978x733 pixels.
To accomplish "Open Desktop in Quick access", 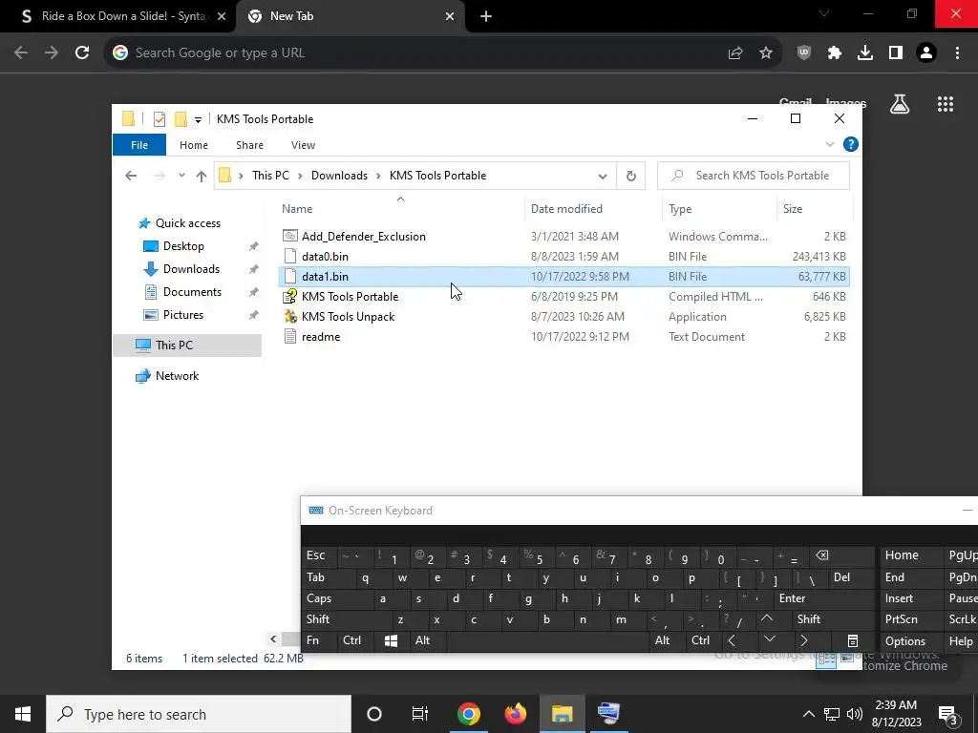I will [183, 246].
